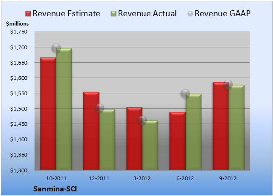Select the green actual bar for 6-2012

pos(194,132)
